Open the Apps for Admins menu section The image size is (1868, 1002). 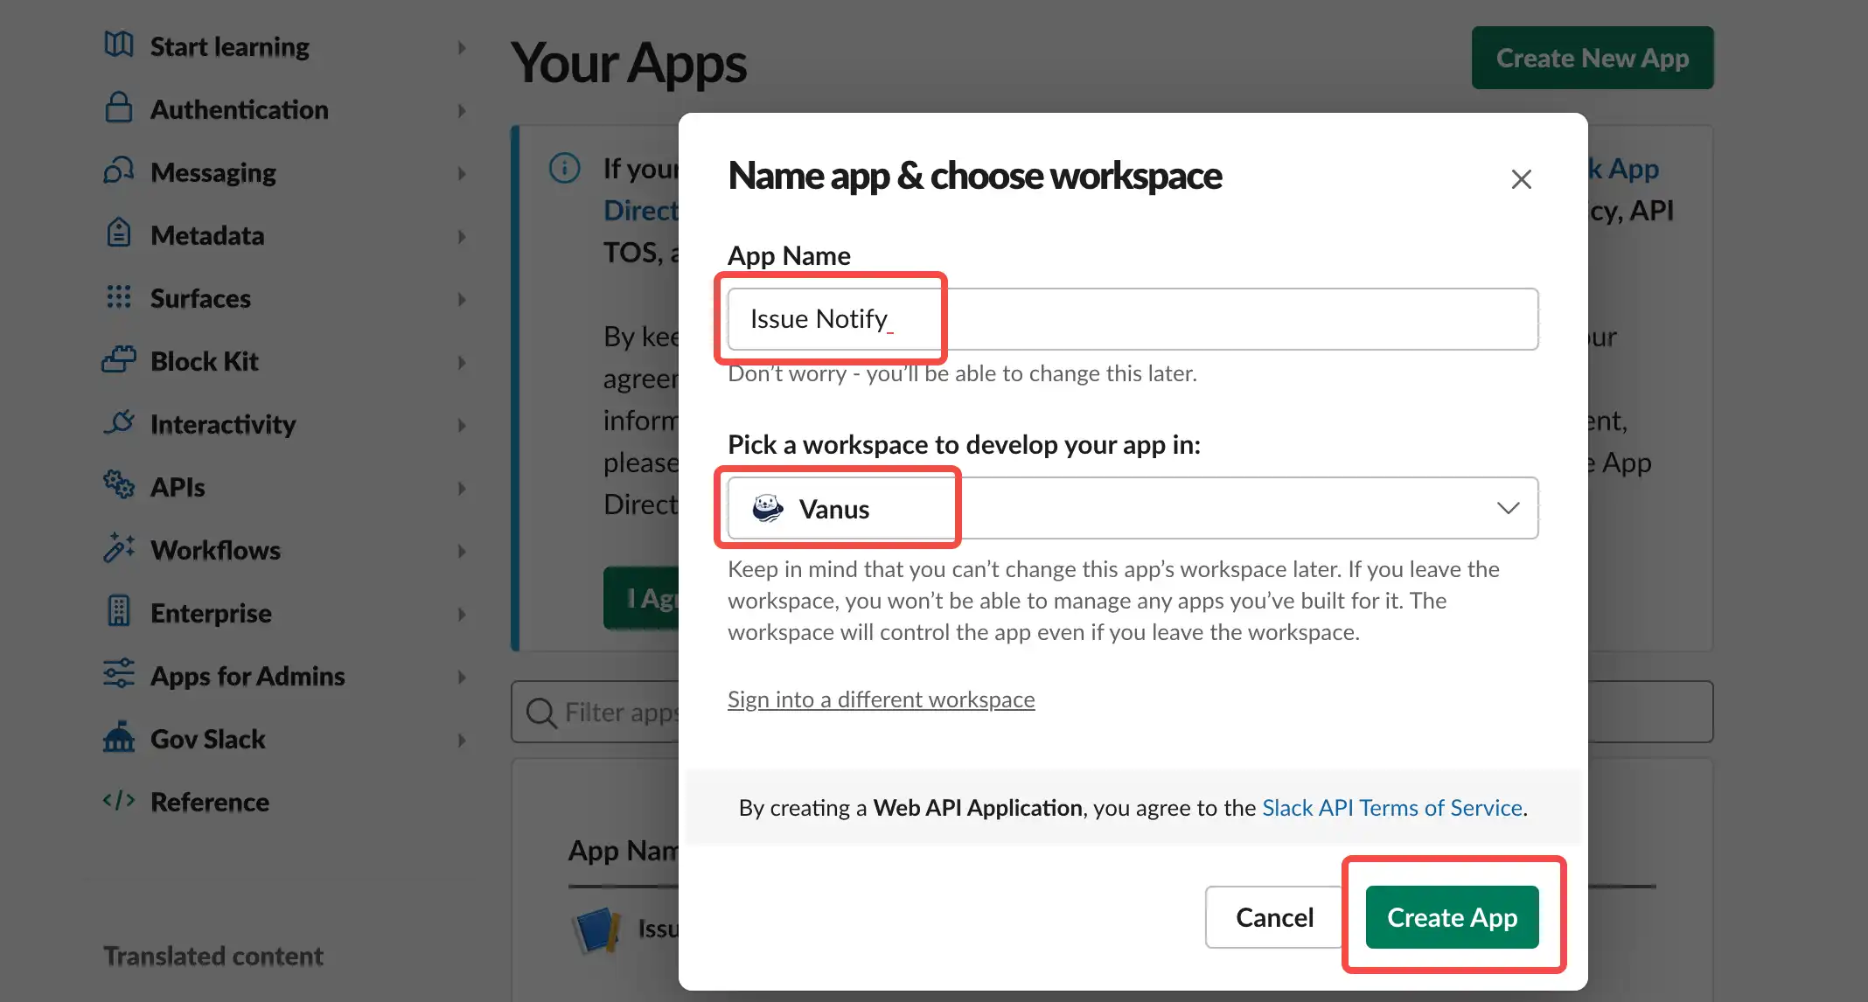pyautogui.click(x=245, y=675)
